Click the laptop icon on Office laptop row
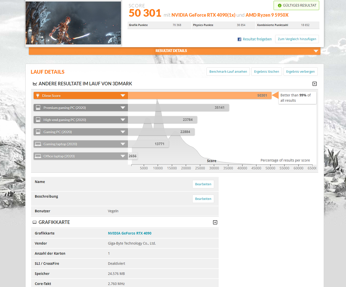Screen dimensions: 346x287 (x=38, y=156)
